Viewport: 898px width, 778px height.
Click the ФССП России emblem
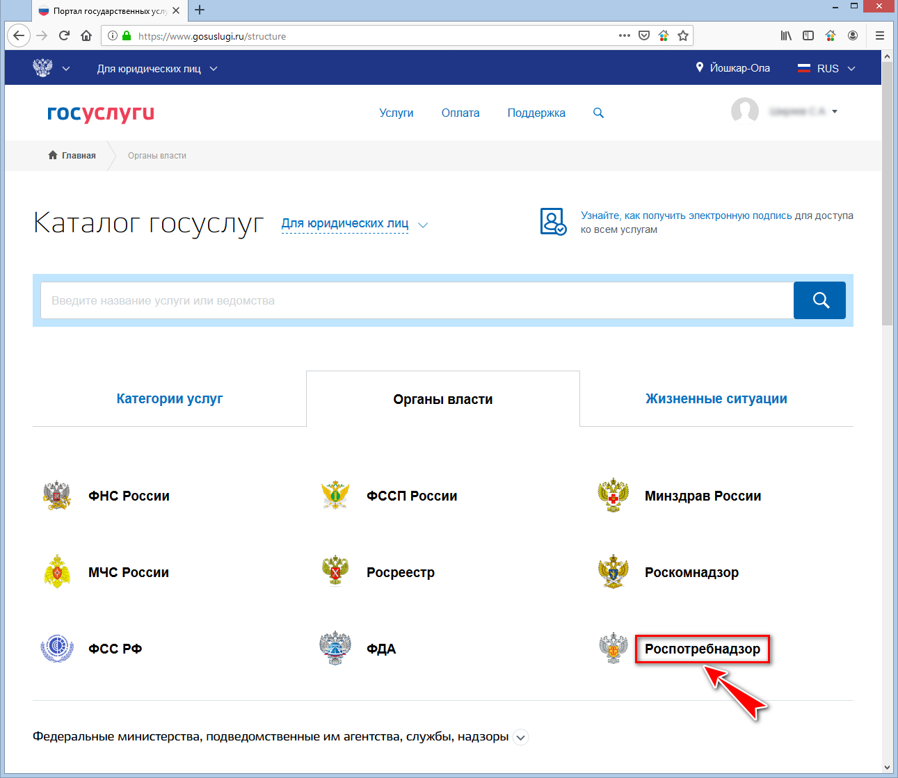pyautogui.click(x=335, y=496)
